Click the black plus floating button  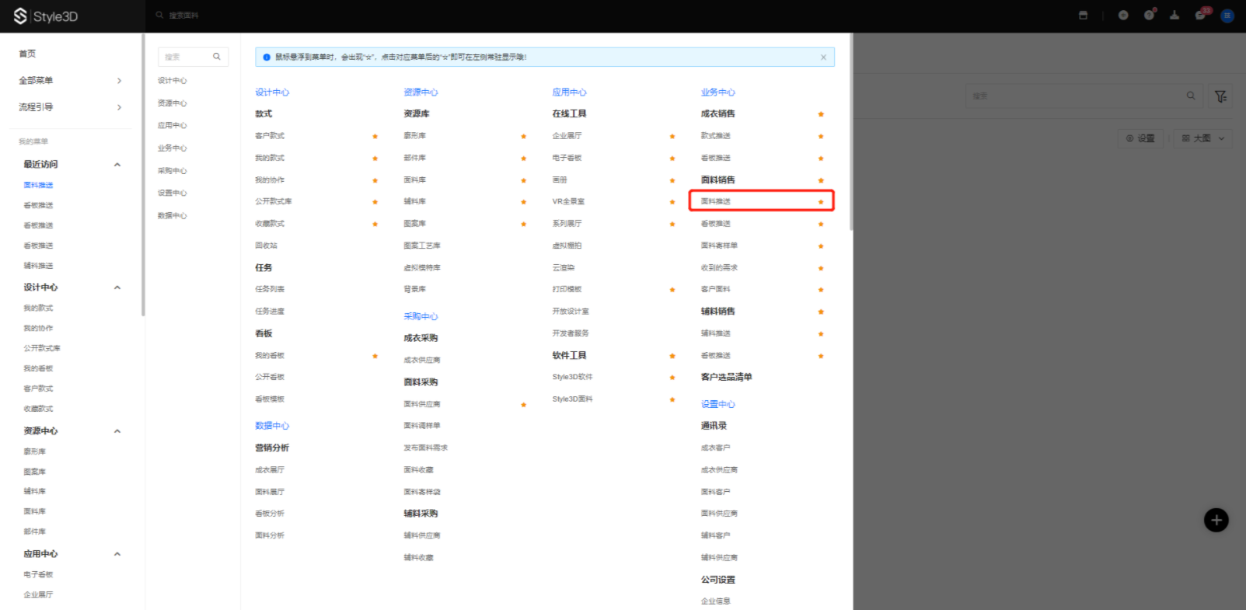(x=1216, y=520)
